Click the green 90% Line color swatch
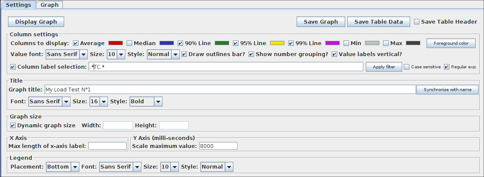 pos(222,43)
